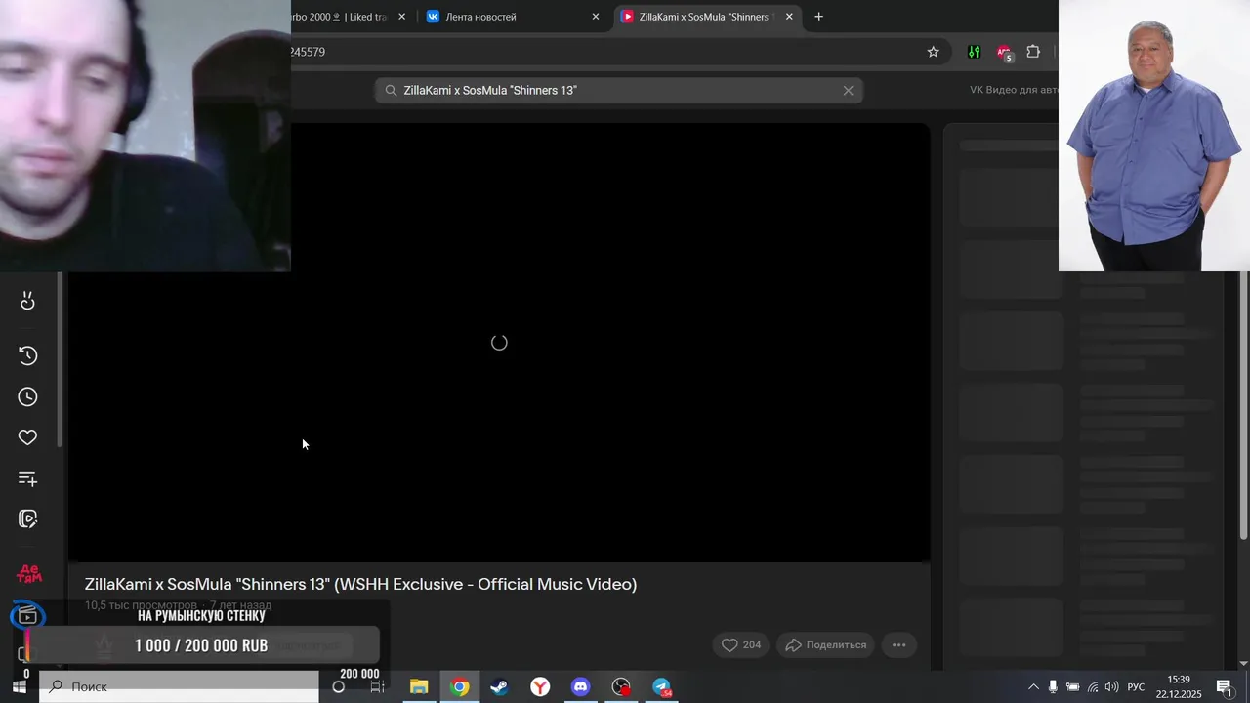Click the sidebar vertical scrollbar
The height and width of the screenshot is (703, 1250).
point(61,361)
